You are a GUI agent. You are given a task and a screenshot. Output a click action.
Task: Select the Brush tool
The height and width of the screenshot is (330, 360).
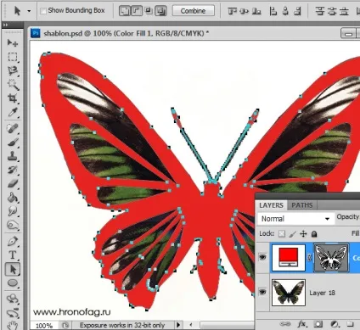tap(12, 143)
